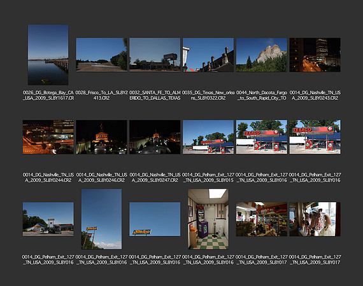Screen dimensions: 363x286
Task: Open Nashville night intersection thumbnail 0244
Action: click(x=48, y=137)
